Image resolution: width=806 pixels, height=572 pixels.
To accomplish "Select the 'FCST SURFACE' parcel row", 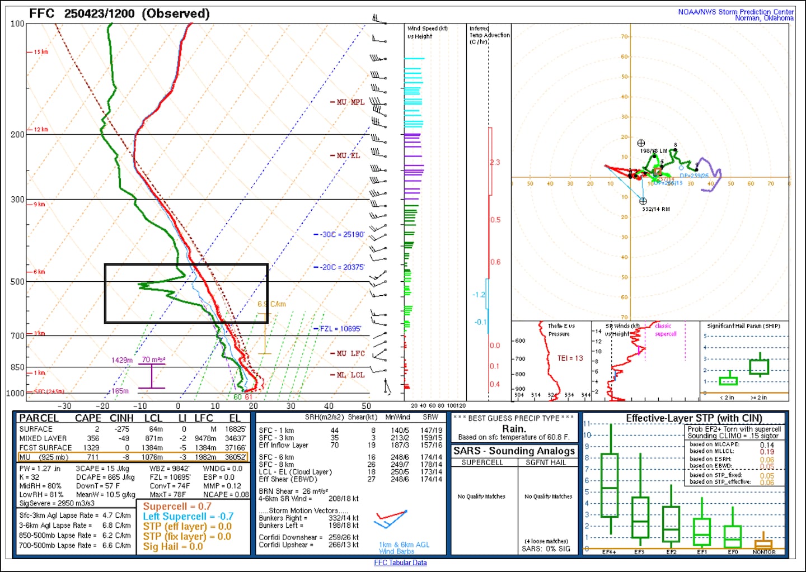I will (x=133, y=448).
